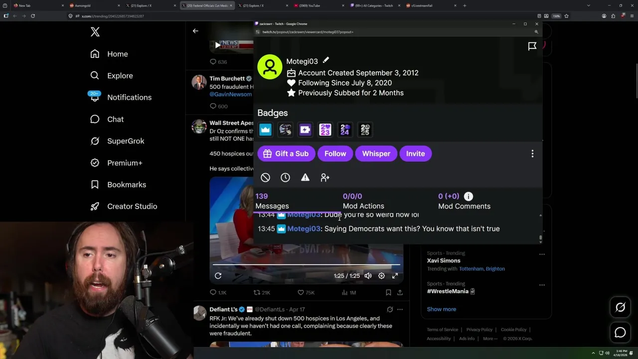
Task: Click the second badge in Badges row
Action: pyautogui.click(x=285, y=130)
